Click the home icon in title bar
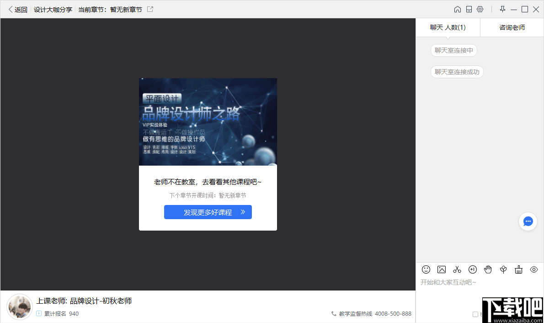Screen dimensions: 544x323 [458, 9]
